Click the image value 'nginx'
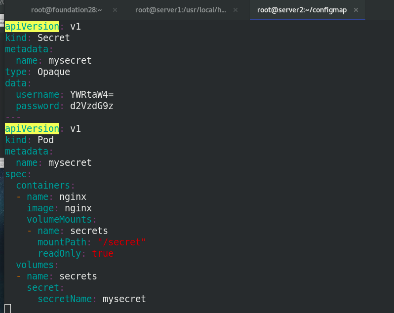The height and width of the screenshot is (313, 394). point(78,208)
